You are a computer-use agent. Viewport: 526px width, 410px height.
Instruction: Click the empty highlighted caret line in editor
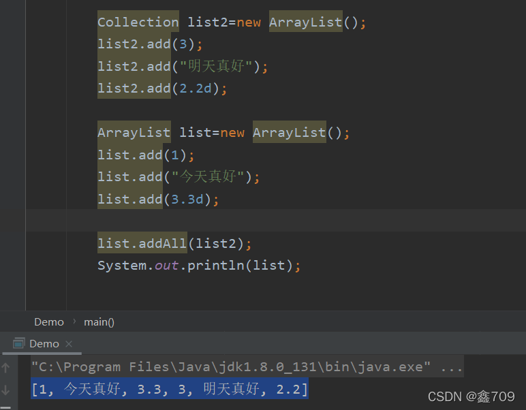tap(276, 220)
